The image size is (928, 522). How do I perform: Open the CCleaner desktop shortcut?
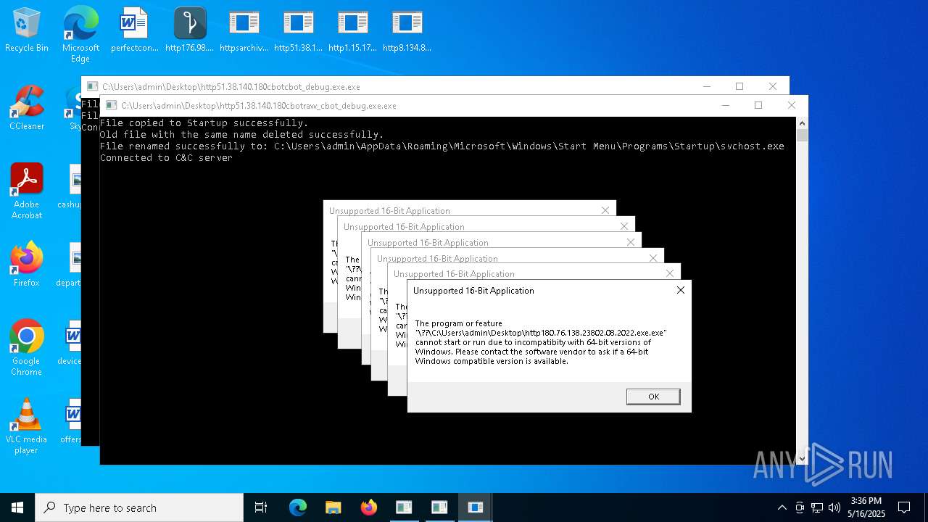(x=26, y=108)
